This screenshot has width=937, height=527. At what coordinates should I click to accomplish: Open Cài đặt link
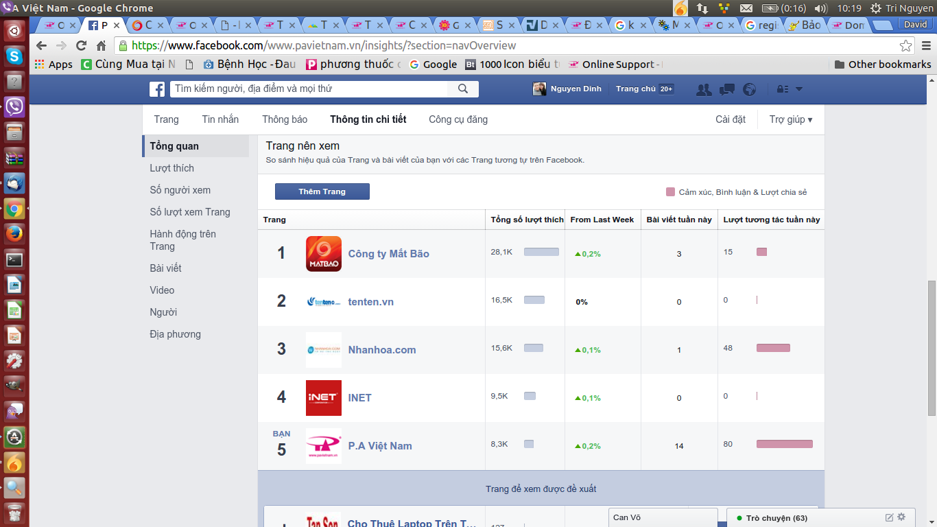[731, 119]
